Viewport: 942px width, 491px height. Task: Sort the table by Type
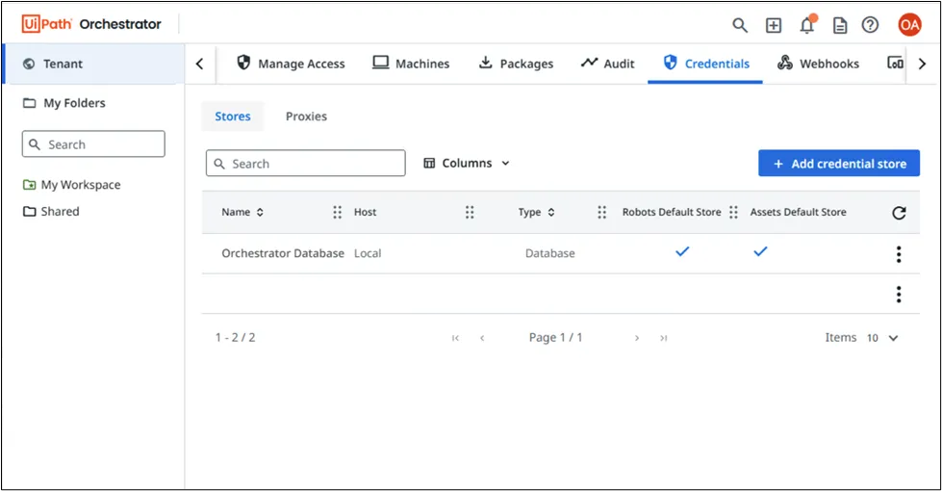536,212
